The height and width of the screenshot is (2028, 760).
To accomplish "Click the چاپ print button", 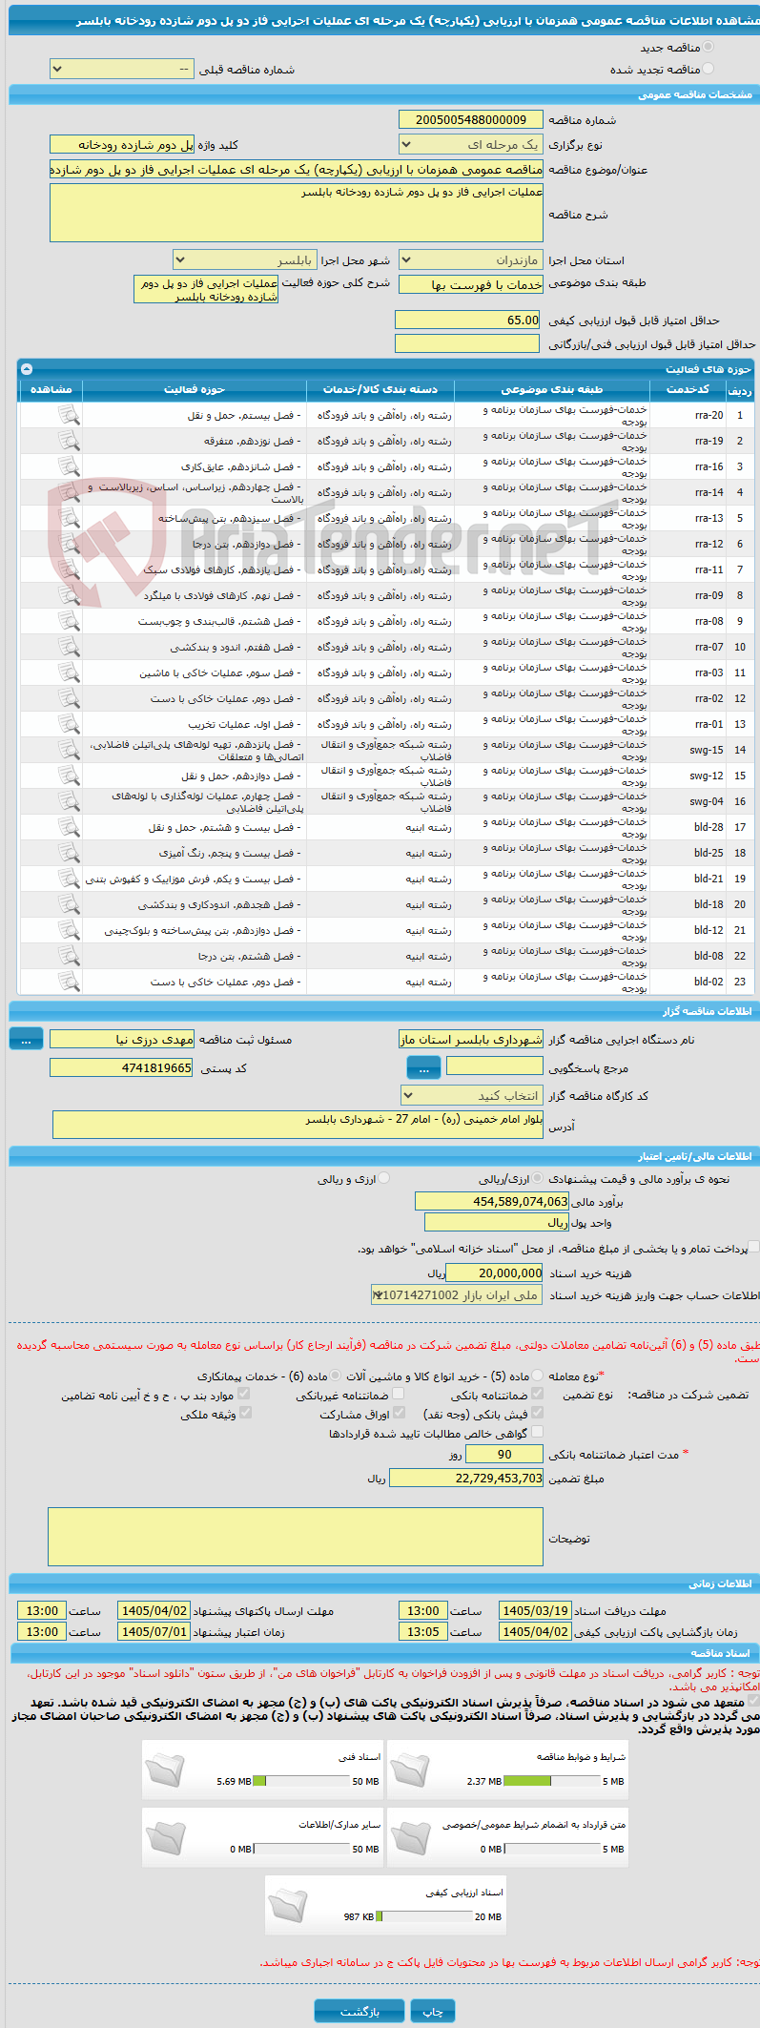I will 433,2011.
